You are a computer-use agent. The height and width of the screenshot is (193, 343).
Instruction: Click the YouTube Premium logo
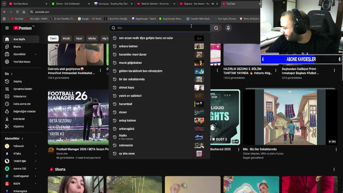(x=23, y=28)
